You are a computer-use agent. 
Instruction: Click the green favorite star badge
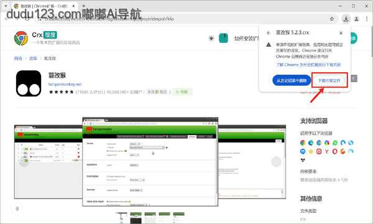coord(182,91)
